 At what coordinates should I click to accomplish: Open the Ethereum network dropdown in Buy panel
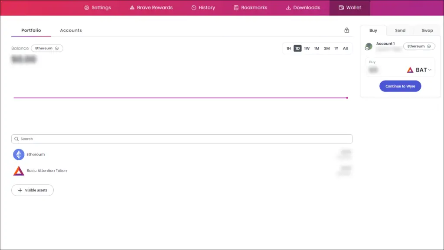419,46
